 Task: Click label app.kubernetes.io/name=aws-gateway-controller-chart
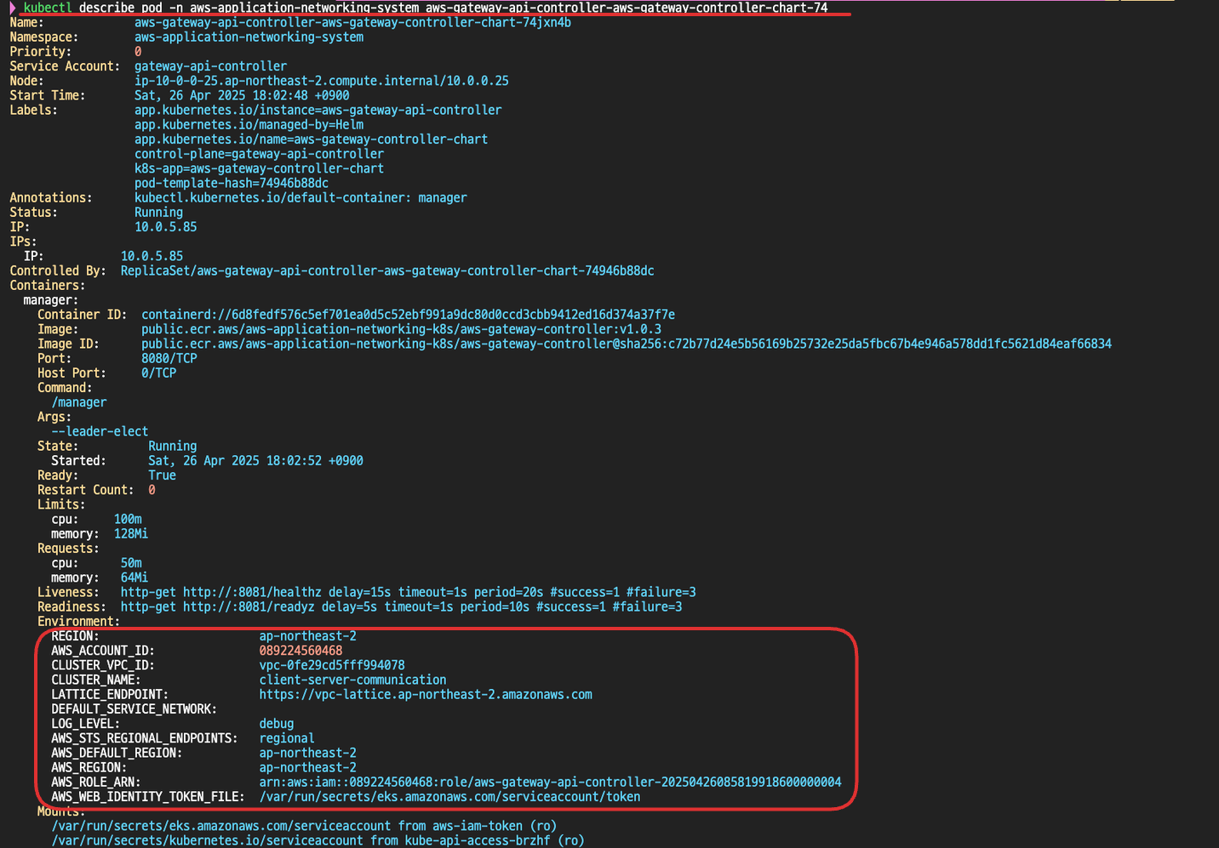[311, 139]
